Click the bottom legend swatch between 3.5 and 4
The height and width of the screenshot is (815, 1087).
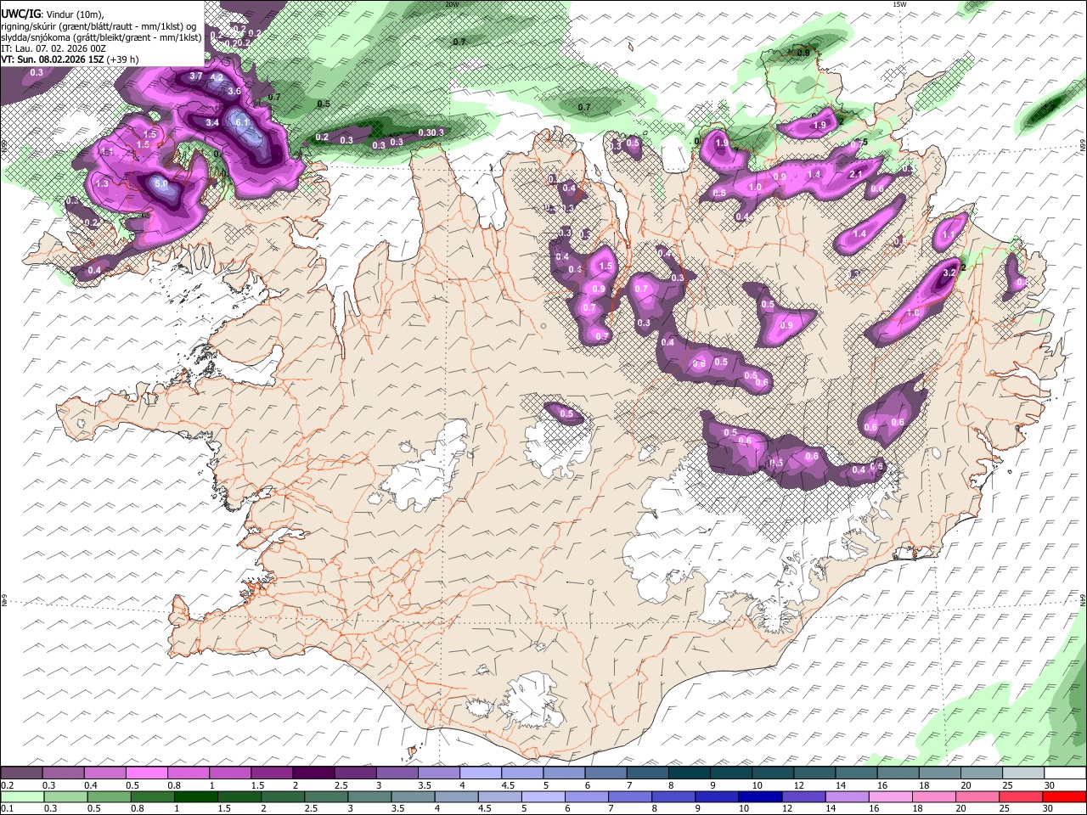(x=413, y=796)
